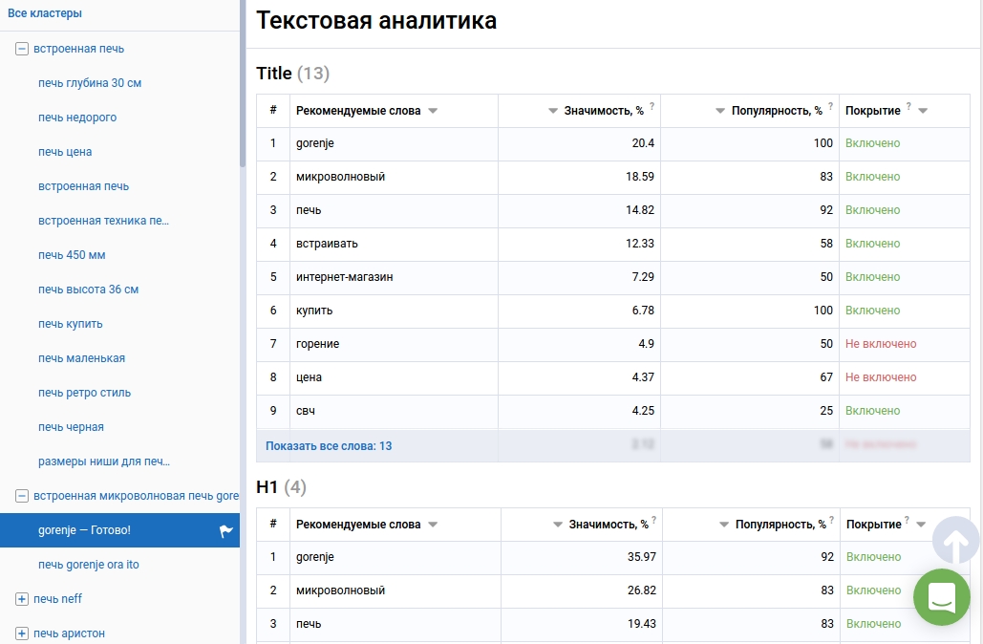The height and width of the screenshot is (644, 983).
Task: Select 'печь недорого' query
Action: 77,118
